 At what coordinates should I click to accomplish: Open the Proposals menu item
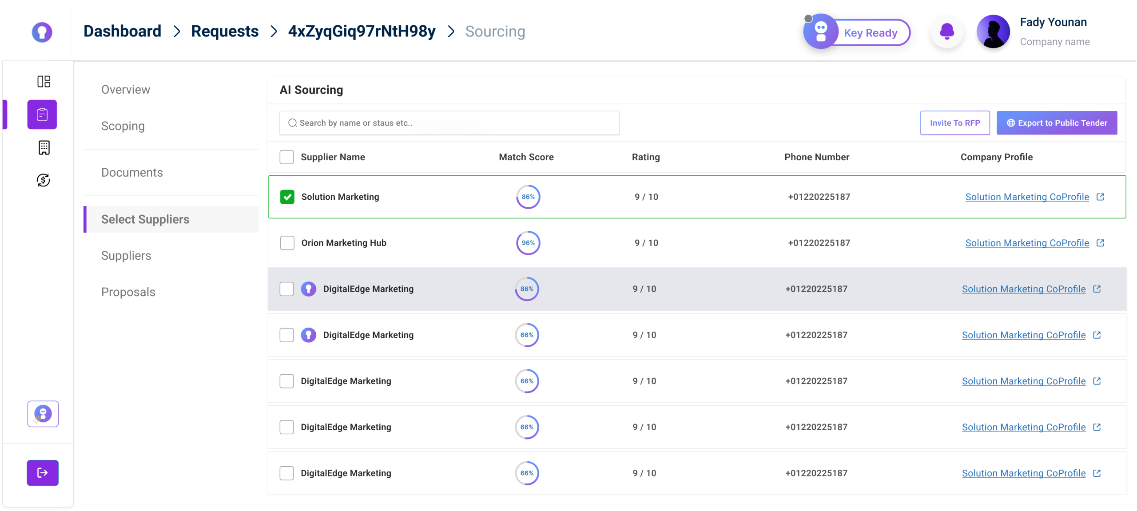[128, 292]
